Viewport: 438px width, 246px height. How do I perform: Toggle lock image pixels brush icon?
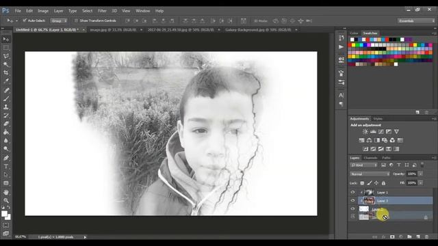[370, 183]
